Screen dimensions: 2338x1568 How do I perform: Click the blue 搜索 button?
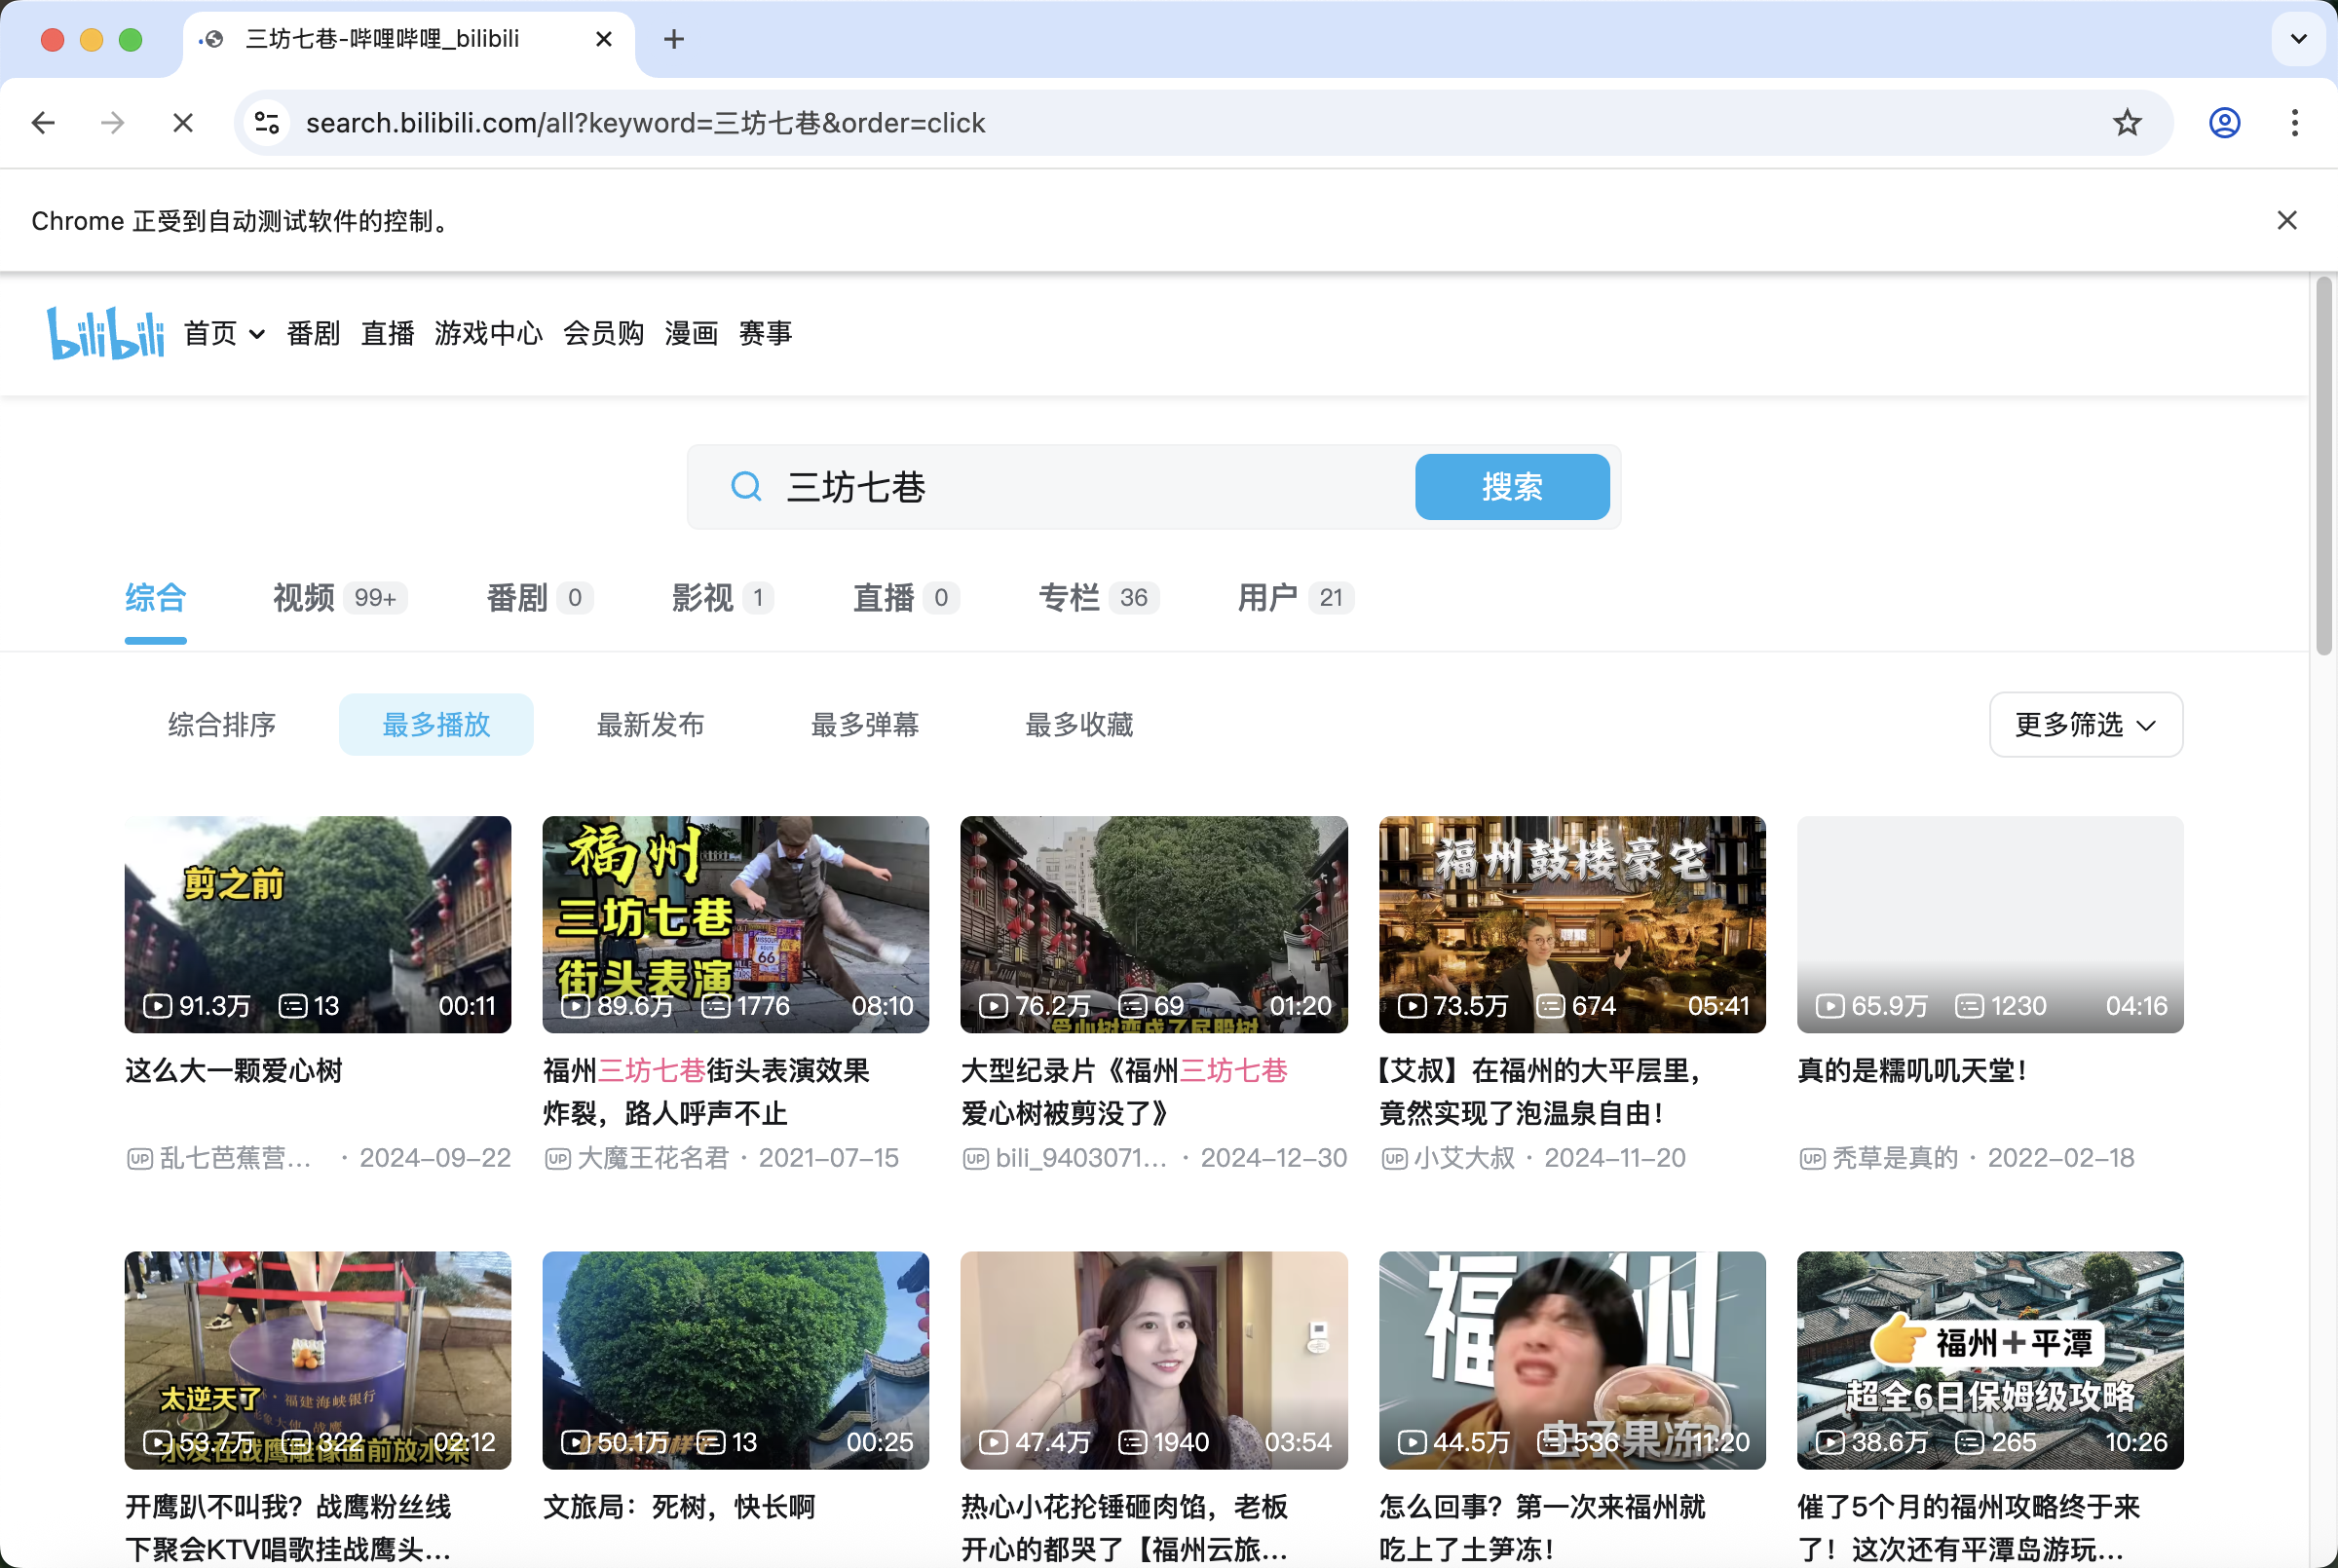[1511, 487]
